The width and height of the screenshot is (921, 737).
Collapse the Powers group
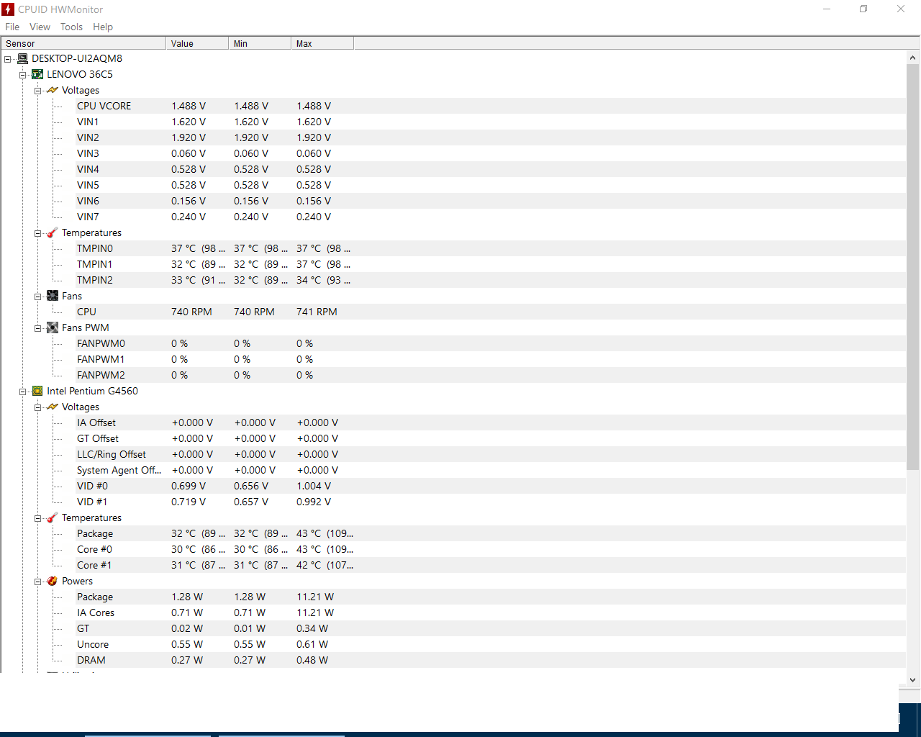[38, 582]
